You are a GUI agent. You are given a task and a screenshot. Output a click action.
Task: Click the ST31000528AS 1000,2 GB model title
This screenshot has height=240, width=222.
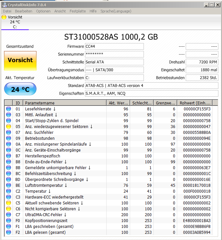(x=111, y=37)
